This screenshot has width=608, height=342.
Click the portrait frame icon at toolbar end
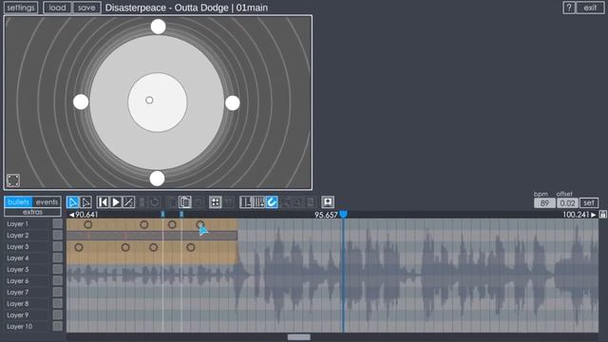click(x=328, y=202)
